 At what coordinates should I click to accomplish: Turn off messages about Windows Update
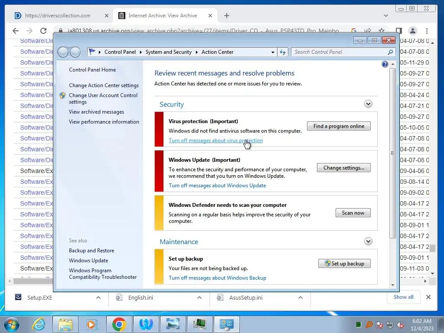(217, 186)
